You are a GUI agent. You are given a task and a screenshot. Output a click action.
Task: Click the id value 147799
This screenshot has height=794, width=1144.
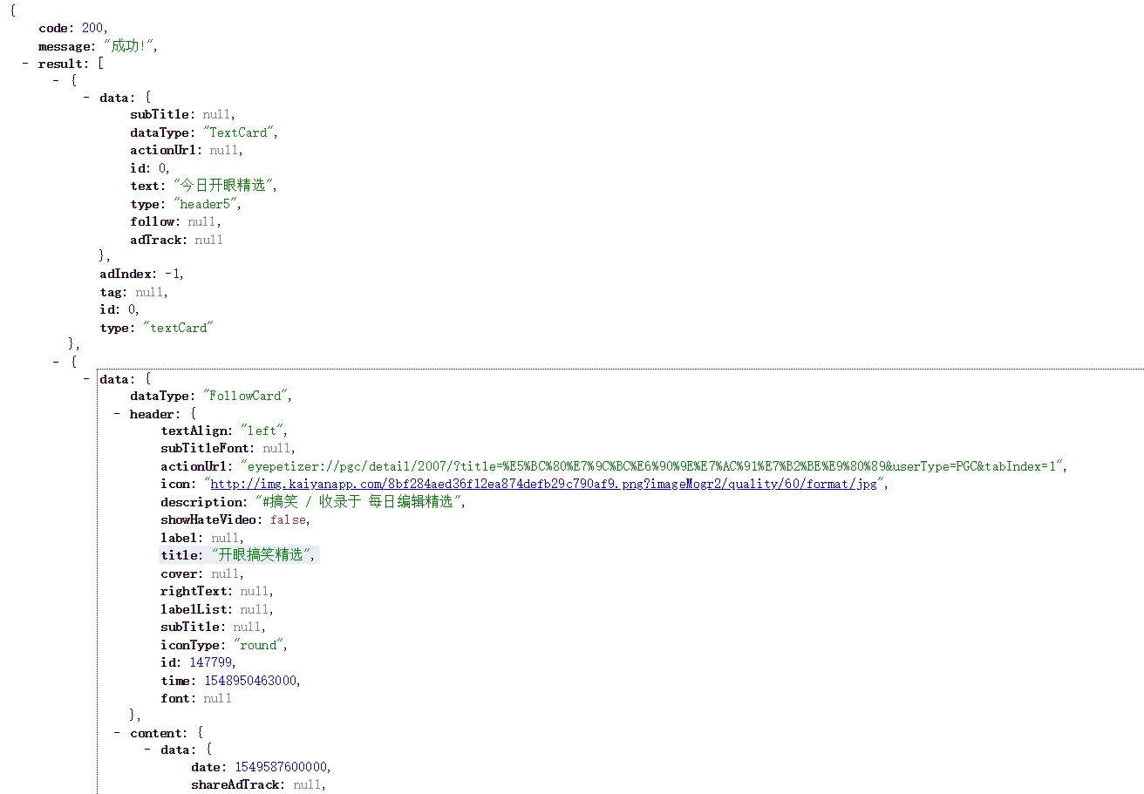pos(211,662)
